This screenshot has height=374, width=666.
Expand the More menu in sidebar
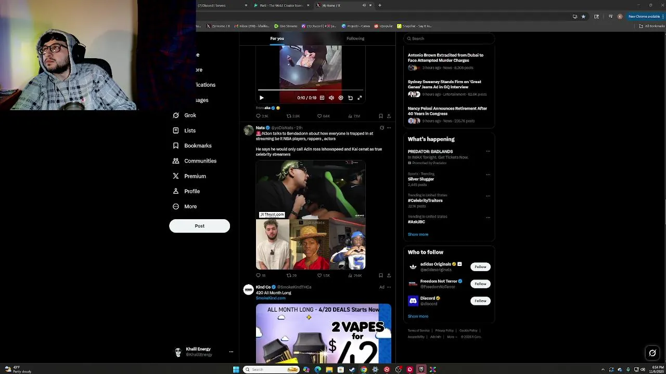pyautogui.click(x=185, y=206)
